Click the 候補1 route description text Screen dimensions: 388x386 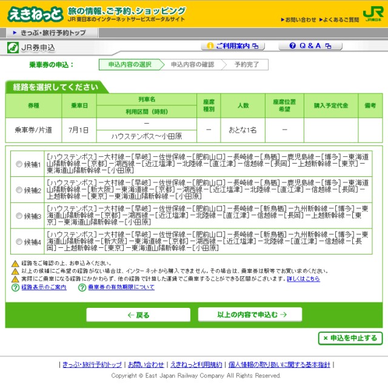coord(208,164)
